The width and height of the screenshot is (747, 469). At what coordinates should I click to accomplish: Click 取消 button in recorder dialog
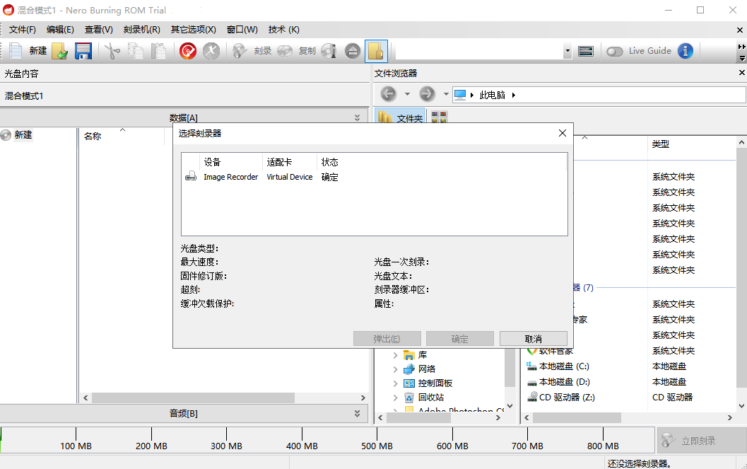coord(533,339)
